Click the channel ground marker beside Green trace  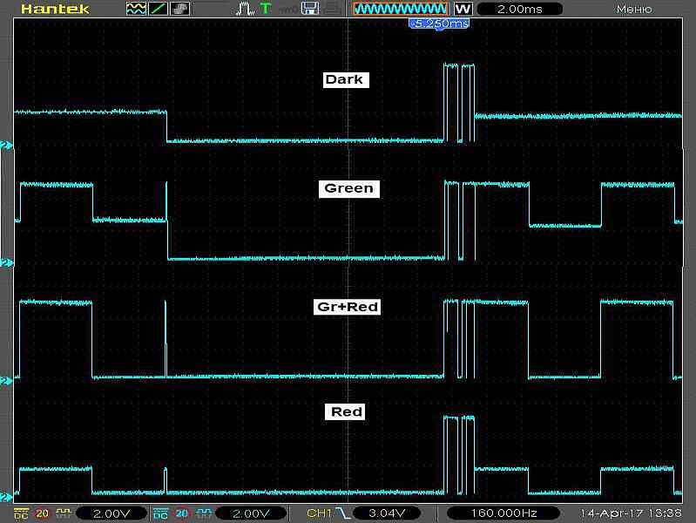coord(6,263)
